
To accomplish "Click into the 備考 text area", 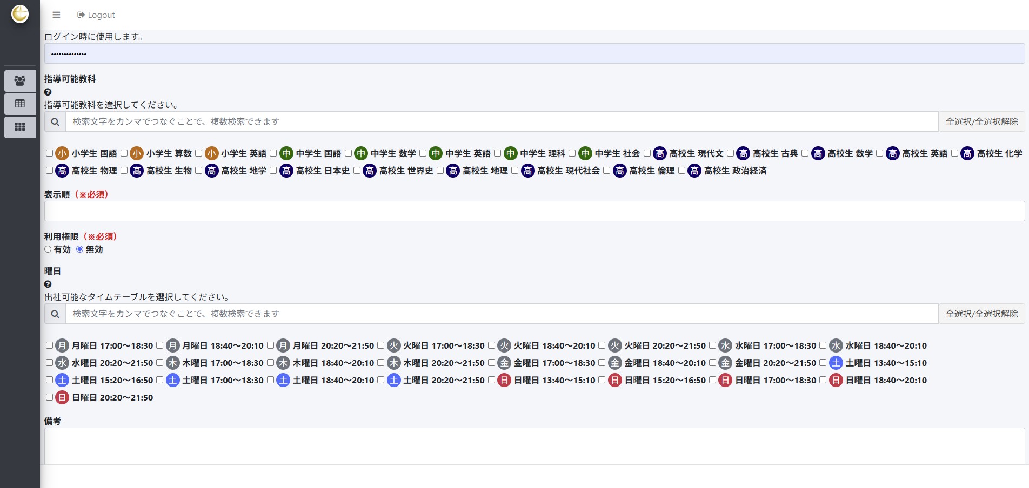I will point(534,446).
